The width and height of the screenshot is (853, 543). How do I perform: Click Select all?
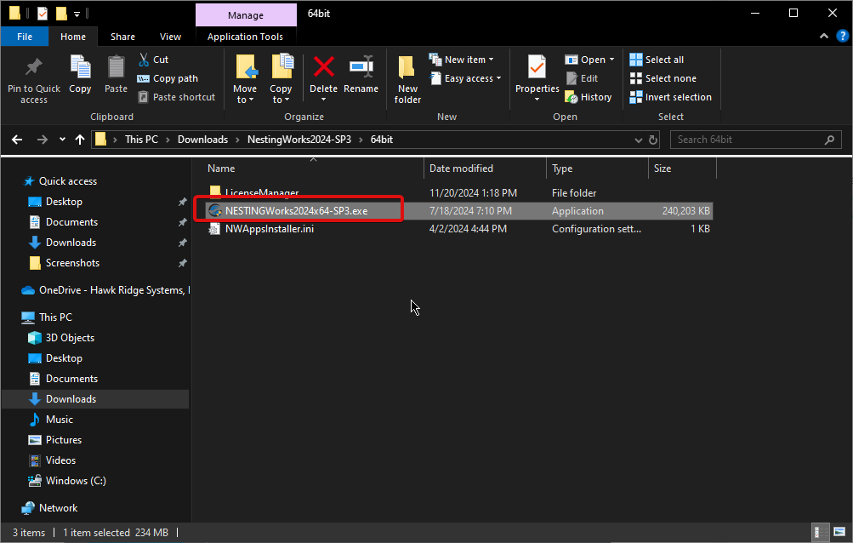pyautogui.click(x=657, y=60)
